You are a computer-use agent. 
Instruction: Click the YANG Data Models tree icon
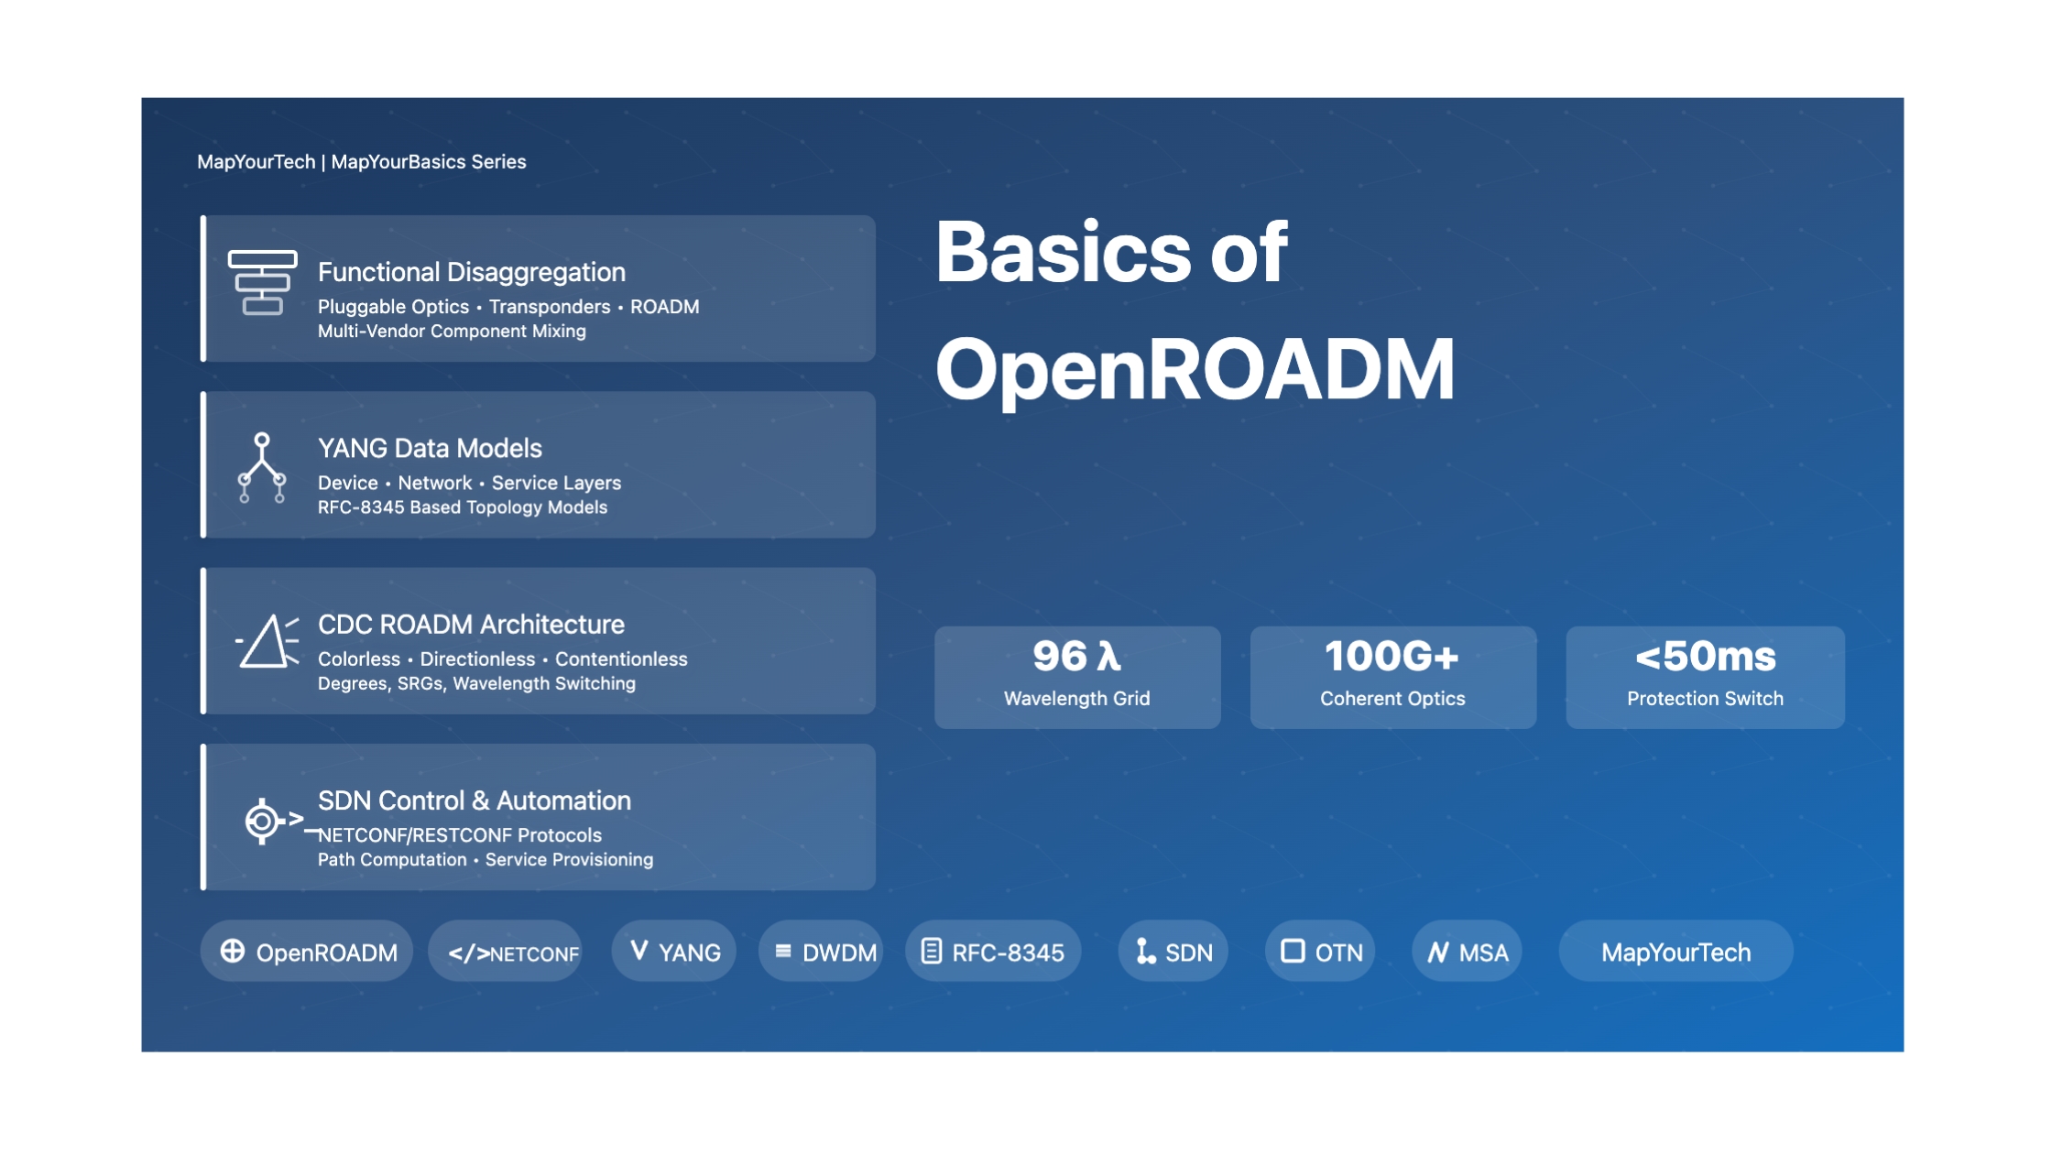[262, 468]
